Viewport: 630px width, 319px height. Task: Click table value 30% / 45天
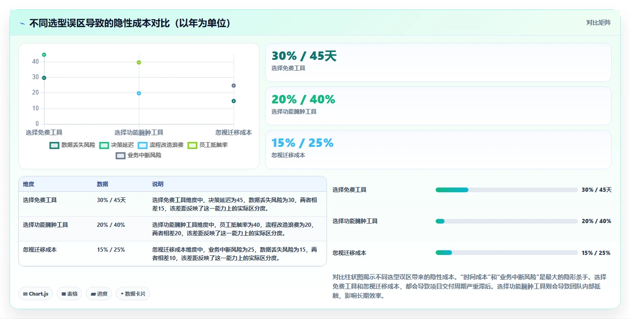(111, 200)
